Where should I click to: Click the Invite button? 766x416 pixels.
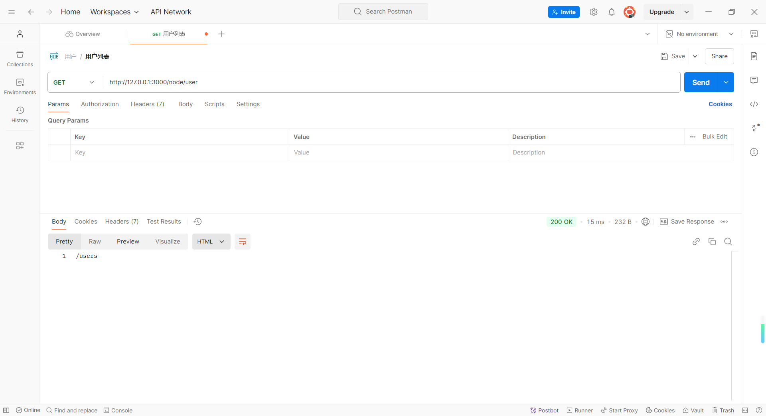click(x=564, y=12)
